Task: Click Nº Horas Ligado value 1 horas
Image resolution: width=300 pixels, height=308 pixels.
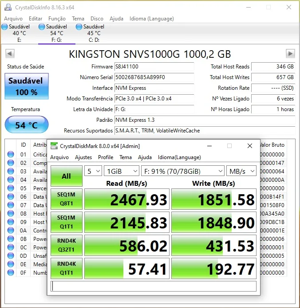Action: pos(273,109)
